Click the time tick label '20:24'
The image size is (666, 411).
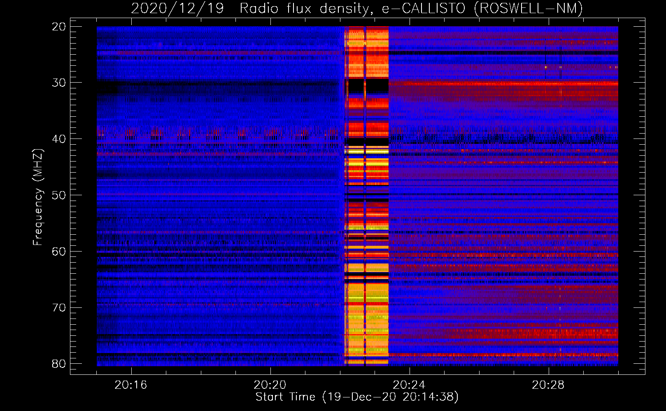(409, 385)
